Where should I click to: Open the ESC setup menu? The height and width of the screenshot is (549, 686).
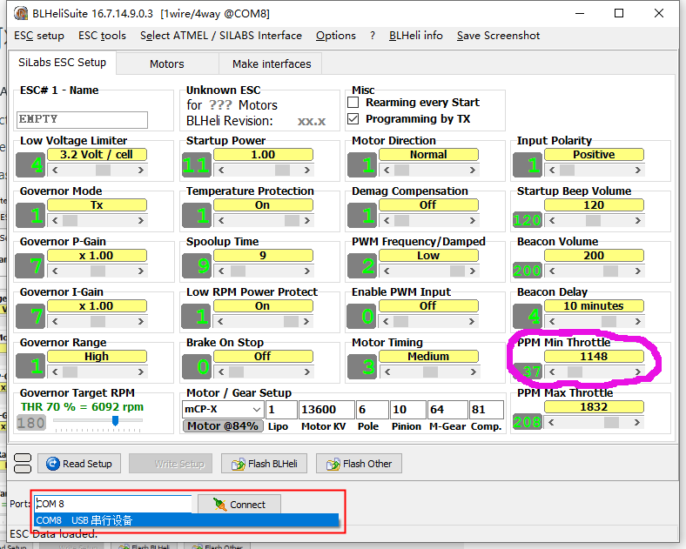[39, 36]
